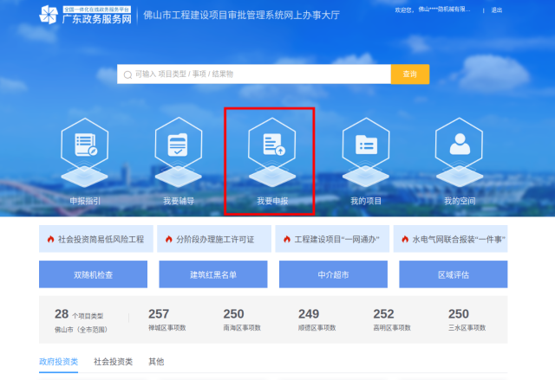Click the 广东政务服务网 logo
555x380 pixels.
pos(84,15)
